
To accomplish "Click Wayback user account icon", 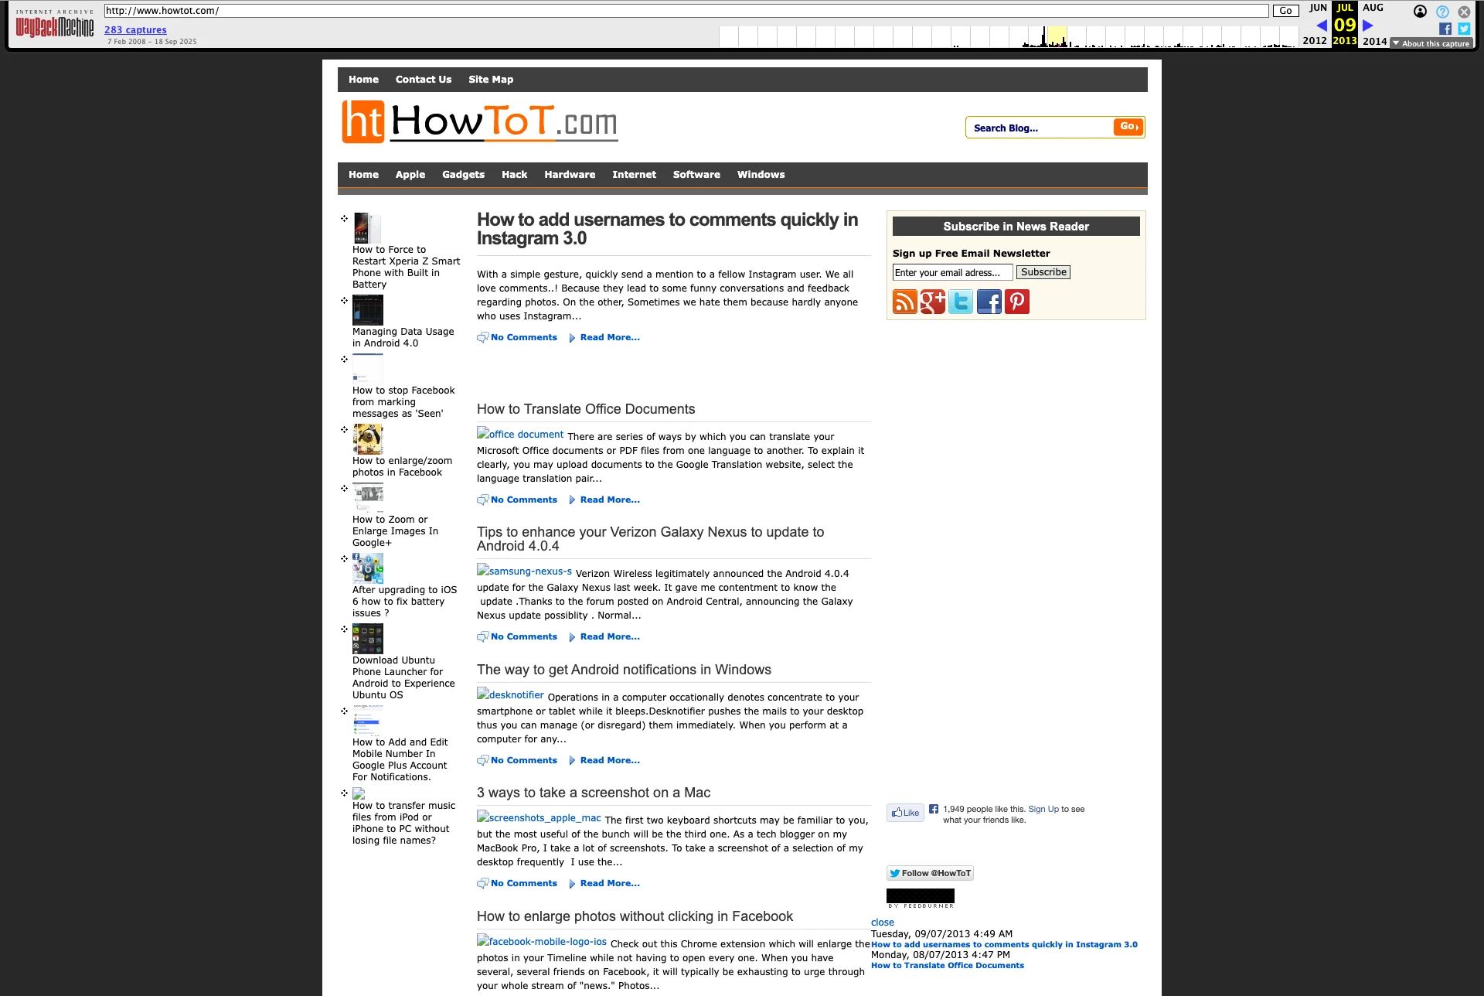I will coord(1420,12).
